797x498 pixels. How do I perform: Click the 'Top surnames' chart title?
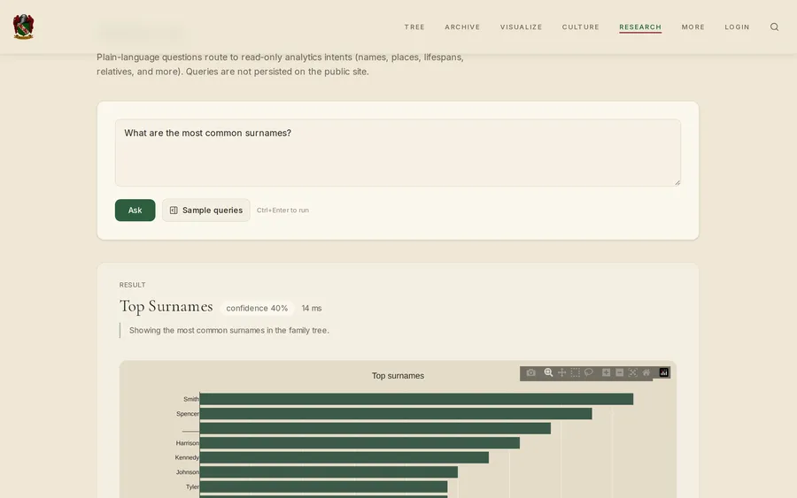click(398, 376)
